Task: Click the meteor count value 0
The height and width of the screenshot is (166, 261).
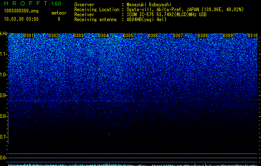Action: pyautogui.click(x=59, y=19)
